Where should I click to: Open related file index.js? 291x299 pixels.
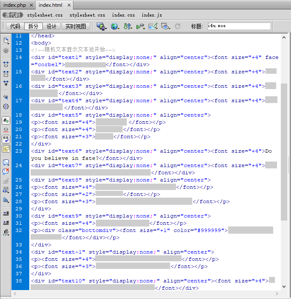tap(151, 15)
